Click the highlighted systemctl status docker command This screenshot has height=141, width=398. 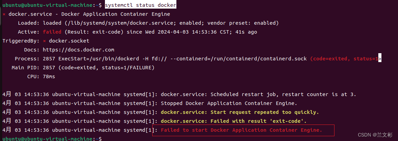click(140, 5)
